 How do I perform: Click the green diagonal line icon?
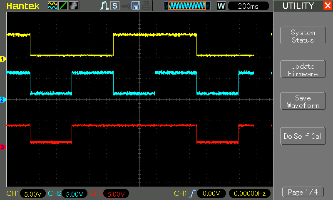tap(63, 6)
